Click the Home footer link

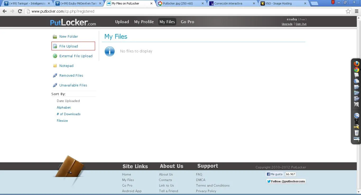[127, 174]
